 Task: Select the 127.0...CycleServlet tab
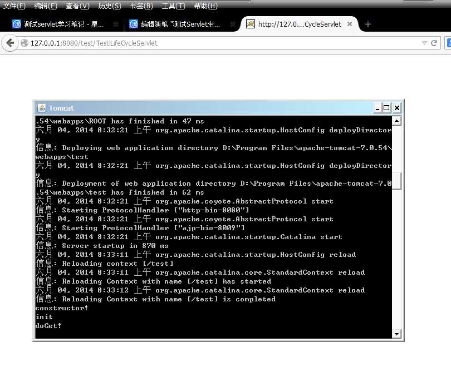[x=300, y=24]
